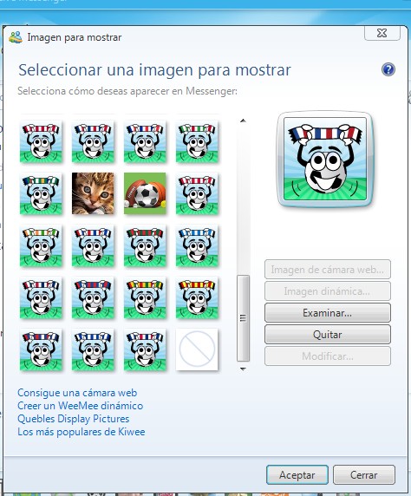Select the first soccer ball picture in top row
This screenshot has height=496, width=411.
(41, 141)
